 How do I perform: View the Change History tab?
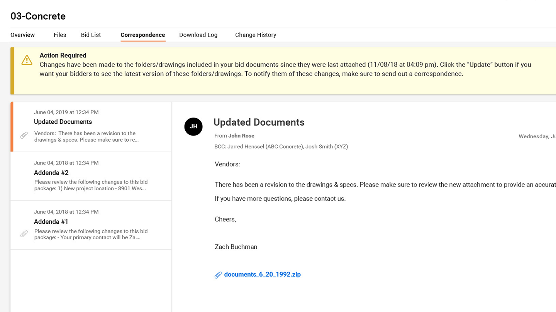click(x=256, y=35)
